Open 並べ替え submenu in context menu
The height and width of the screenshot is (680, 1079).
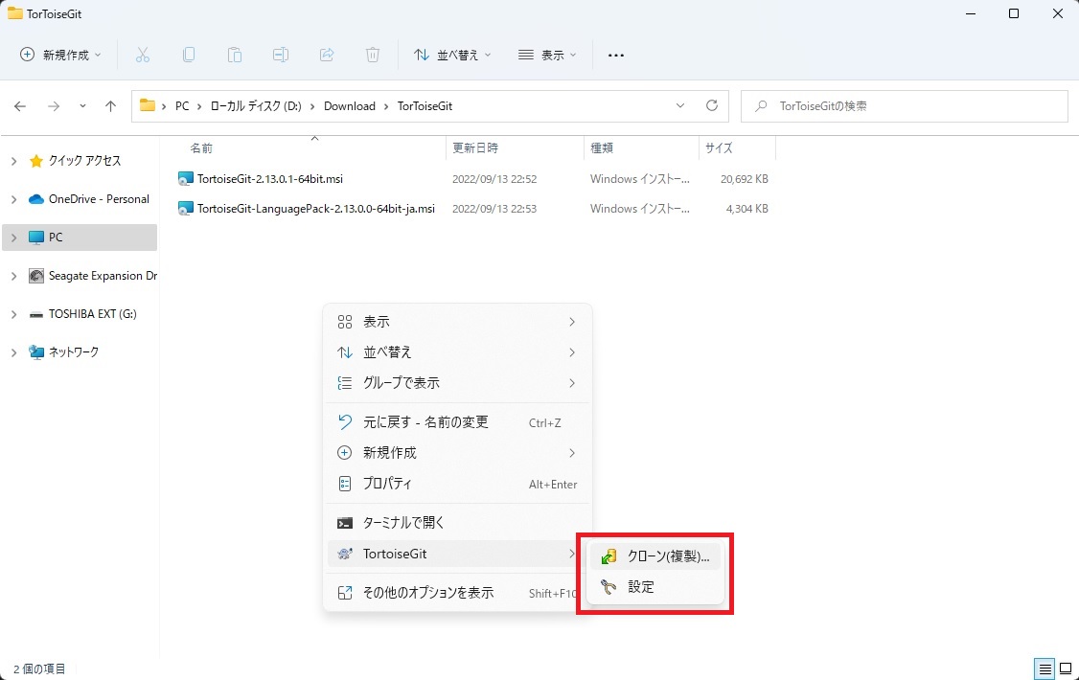click(x=457, y=352)
